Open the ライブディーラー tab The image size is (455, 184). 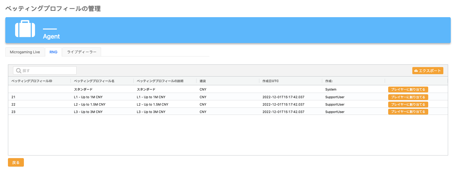pos(82,52)
